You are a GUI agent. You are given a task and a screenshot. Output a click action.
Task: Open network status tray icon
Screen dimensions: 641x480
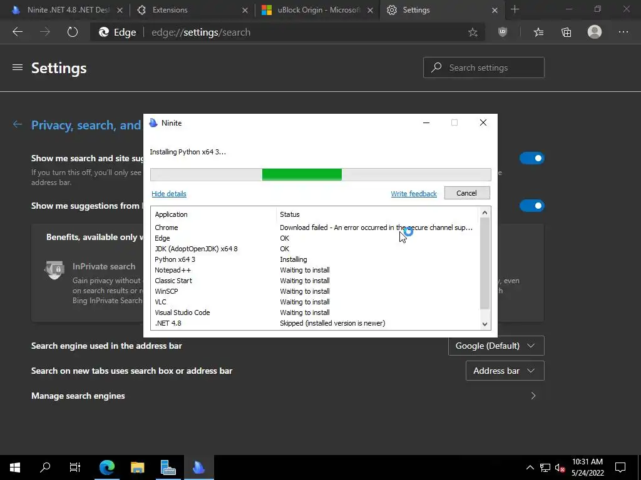pos(545,467)
